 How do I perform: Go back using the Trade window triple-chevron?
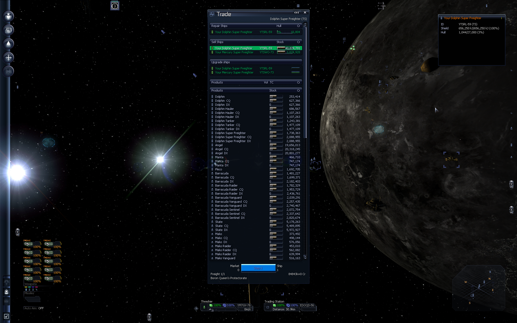296,13
